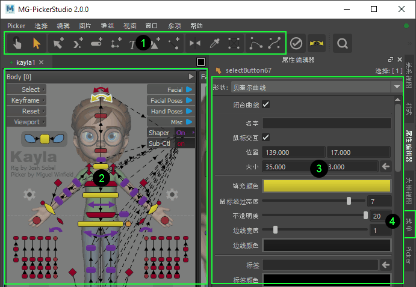Toggle the 闭合曲线 checkbox
This screenshot has height=287, width=416.
[x=266, y=104]
